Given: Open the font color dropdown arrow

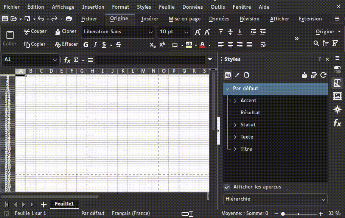Looking at the screenshot, I should click(x=209, y=45).
